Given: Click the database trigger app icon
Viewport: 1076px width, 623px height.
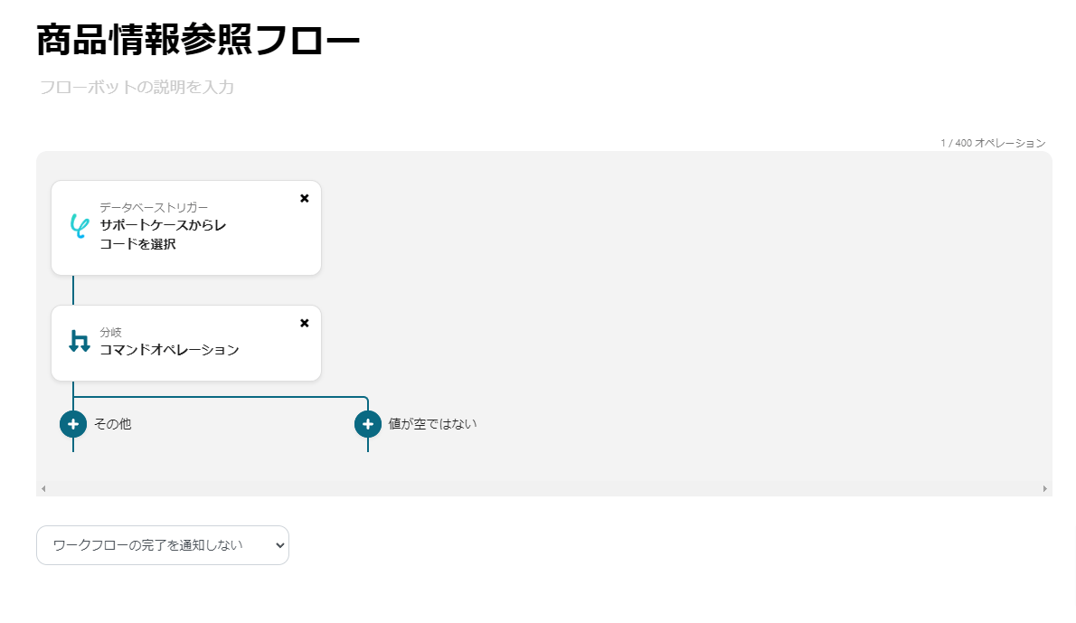Looking at the screenshot, I should tap(79, 226).
